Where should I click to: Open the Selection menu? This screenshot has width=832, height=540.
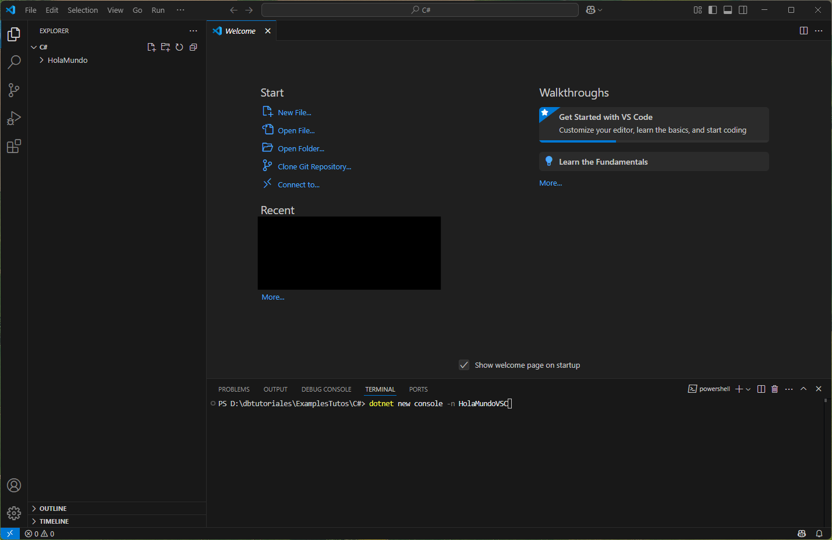(83, 10)
